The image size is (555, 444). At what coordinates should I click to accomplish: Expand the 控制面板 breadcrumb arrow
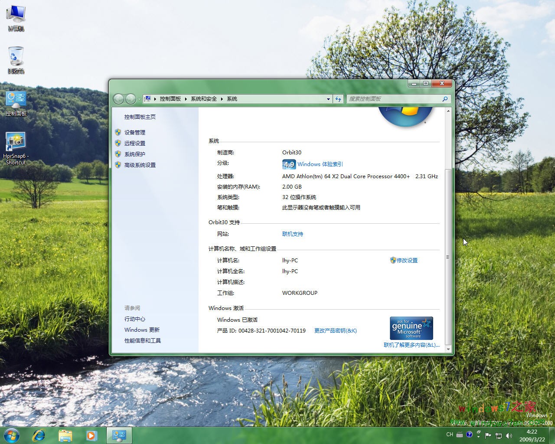pos(186,99)
